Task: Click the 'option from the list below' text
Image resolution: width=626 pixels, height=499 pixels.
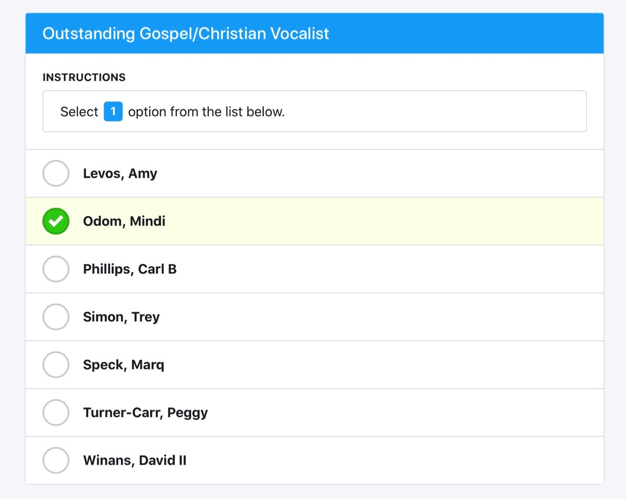Action: pyautogui.click(x=207, y=112)
